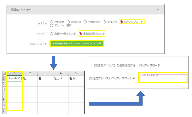Select the CSVアップロード radio button
Image resolution: width=192 pixels, height=117 pixels.
coord(121,22)
